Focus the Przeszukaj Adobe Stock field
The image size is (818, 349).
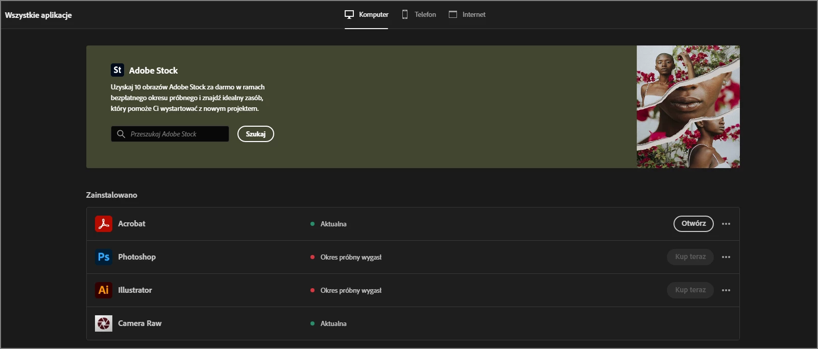point(170,134)
